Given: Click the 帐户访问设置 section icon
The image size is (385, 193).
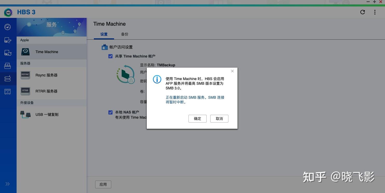Looking at the screenshot, I should (x=104, y=47).
